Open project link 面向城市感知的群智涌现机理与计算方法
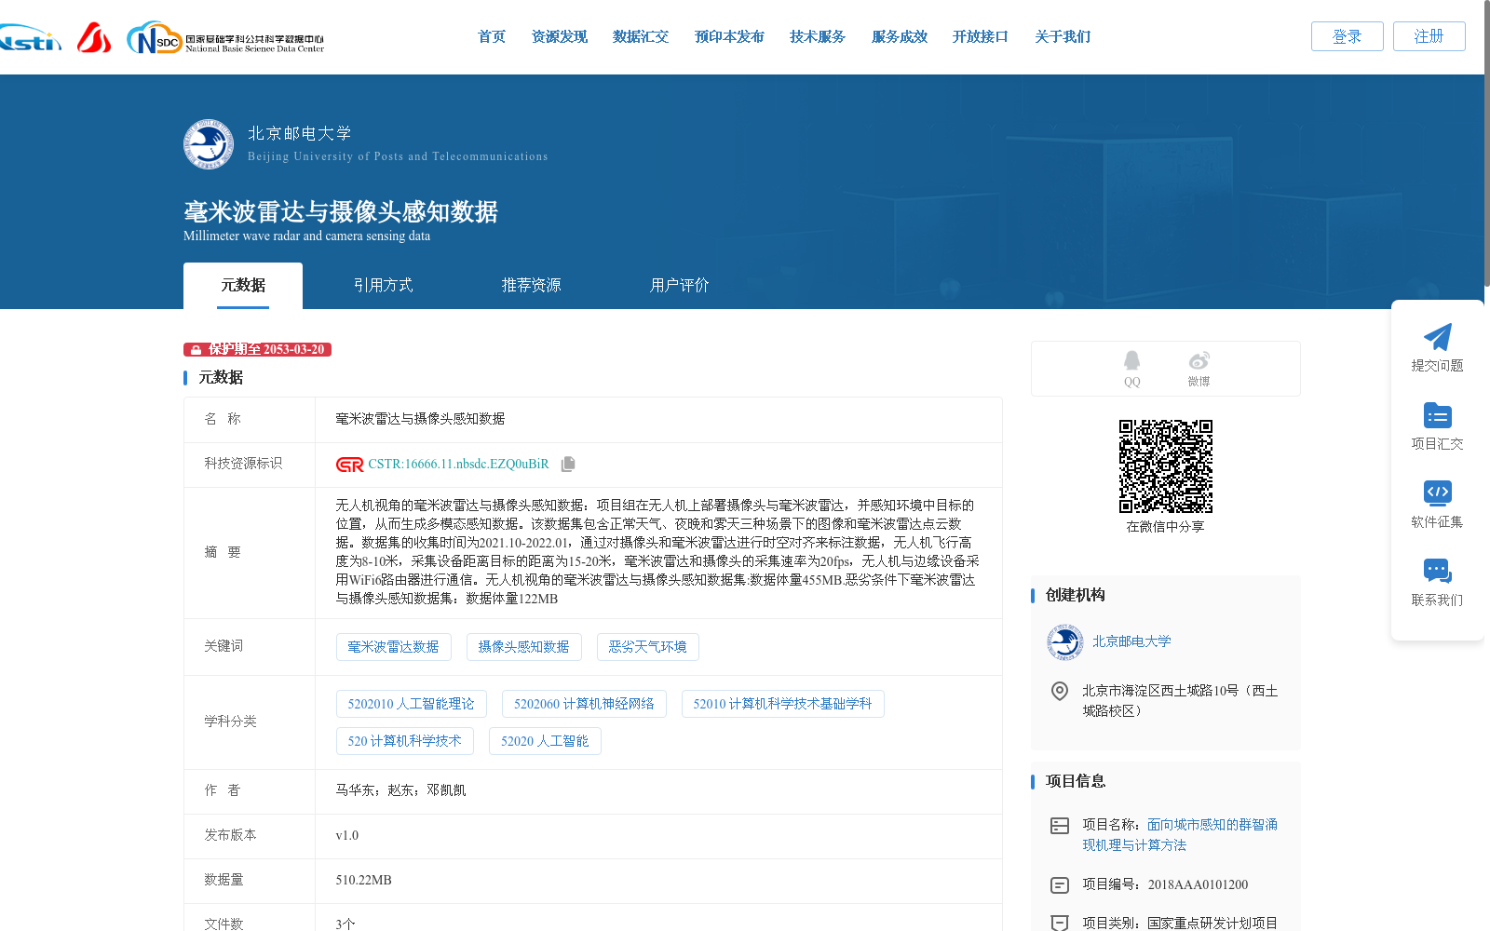 coord(1180,835)
